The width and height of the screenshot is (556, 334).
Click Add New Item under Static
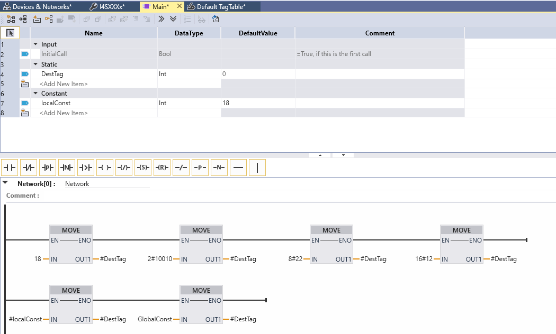(x=64, y=84)
